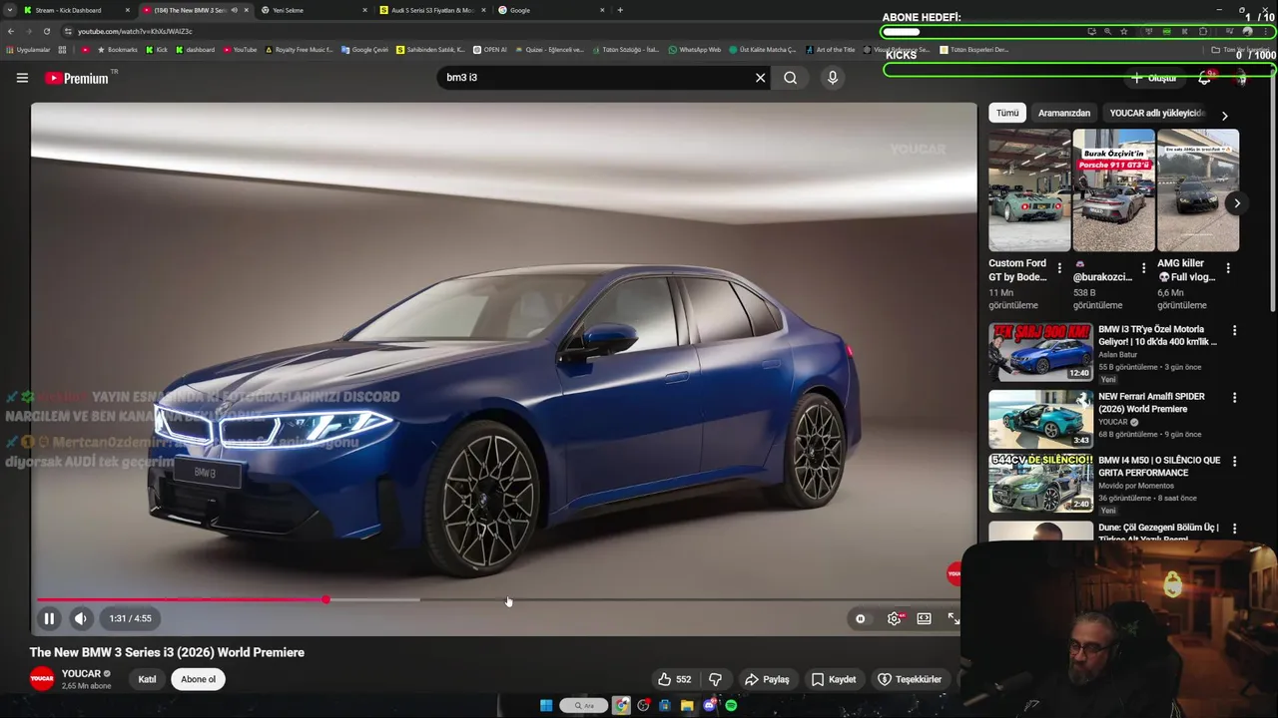The height and width of the screenshot is (718, 1278).
Task: Subscribe with Abone ol button
Action: [198, 679]
